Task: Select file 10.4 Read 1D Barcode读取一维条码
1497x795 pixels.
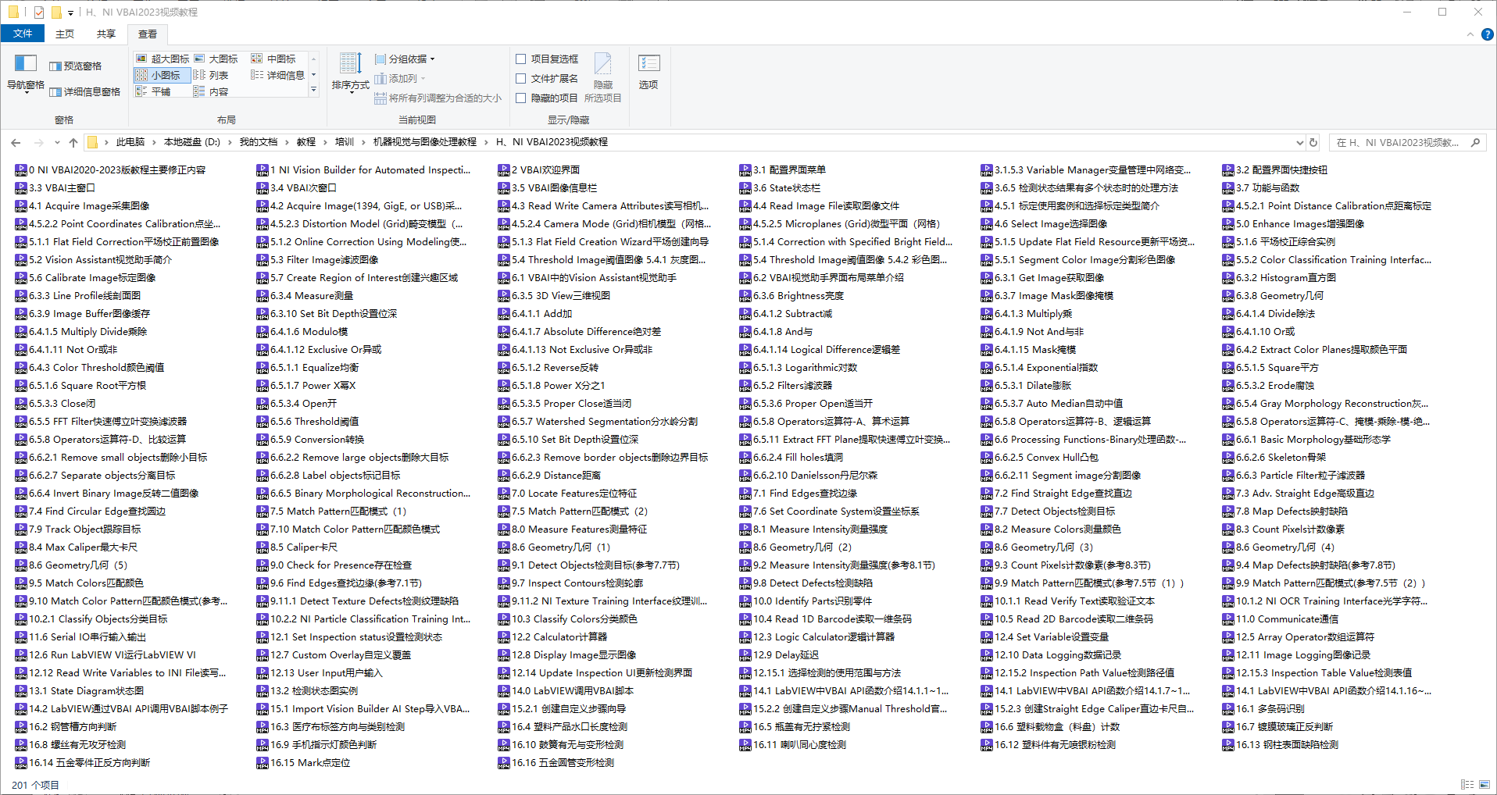Action: tap(826, 619)
